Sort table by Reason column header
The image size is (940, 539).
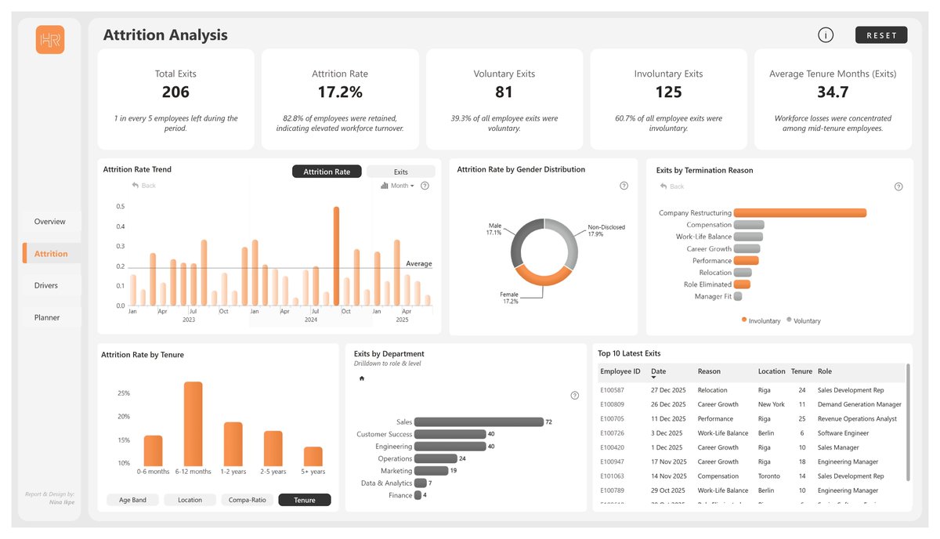[709, 371]
